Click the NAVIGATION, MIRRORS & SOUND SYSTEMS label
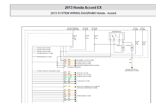The width and height of the screenshot is (156, 103). click(88, 65)
